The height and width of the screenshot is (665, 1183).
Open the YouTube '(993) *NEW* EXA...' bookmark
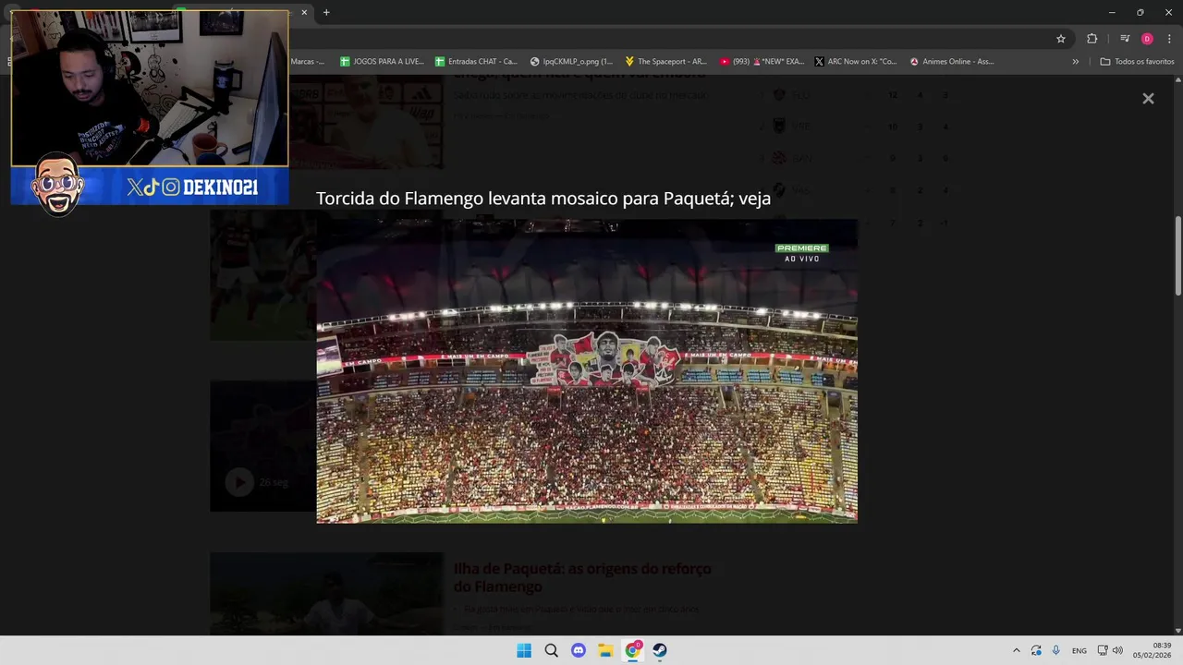(x=762, y=62)
